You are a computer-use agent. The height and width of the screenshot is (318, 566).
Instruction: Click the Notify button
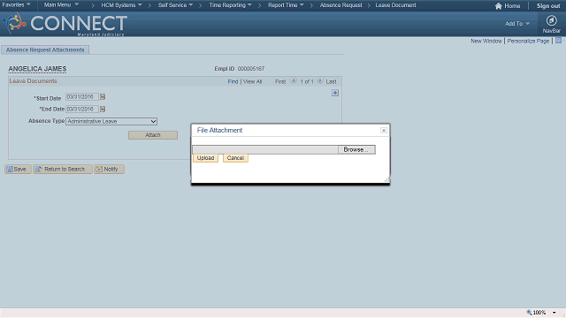click(109, 169)
